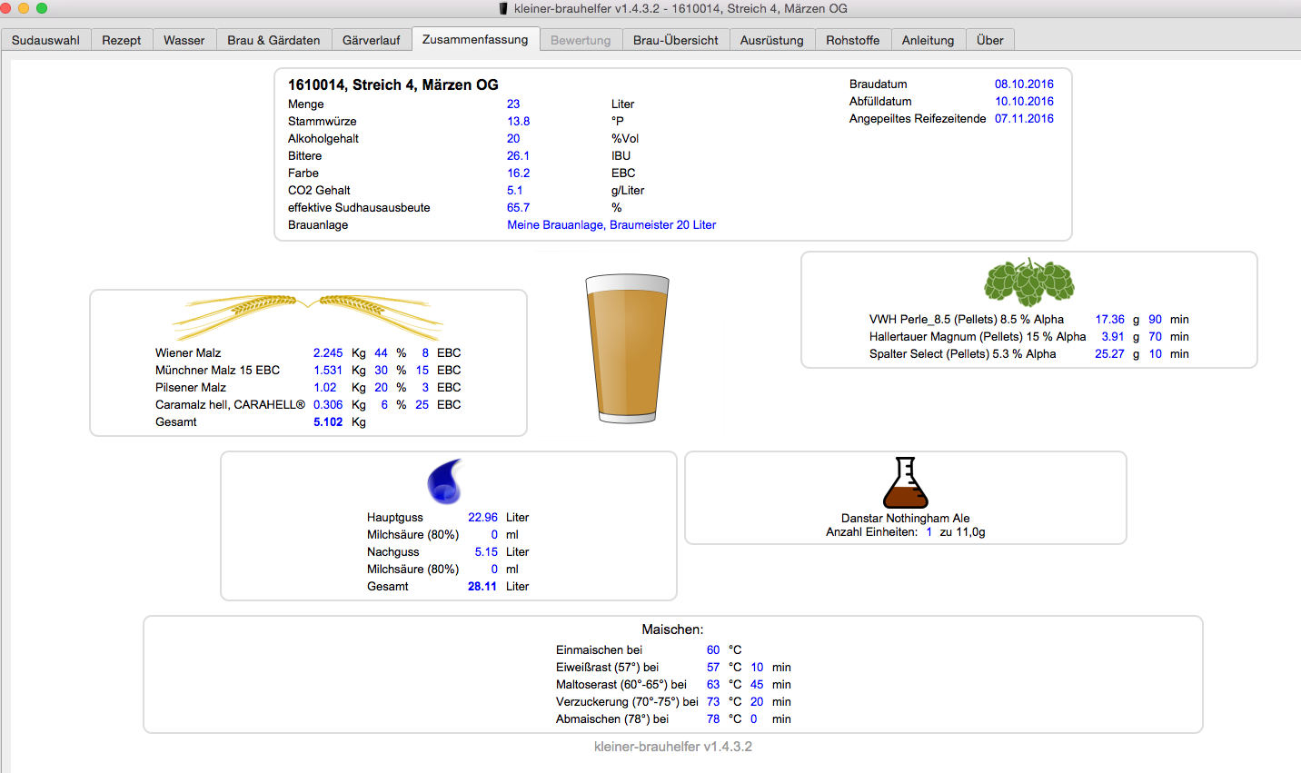
Task: Switch to the Ausrüstung tab
Action: click(x=771, y=40)
